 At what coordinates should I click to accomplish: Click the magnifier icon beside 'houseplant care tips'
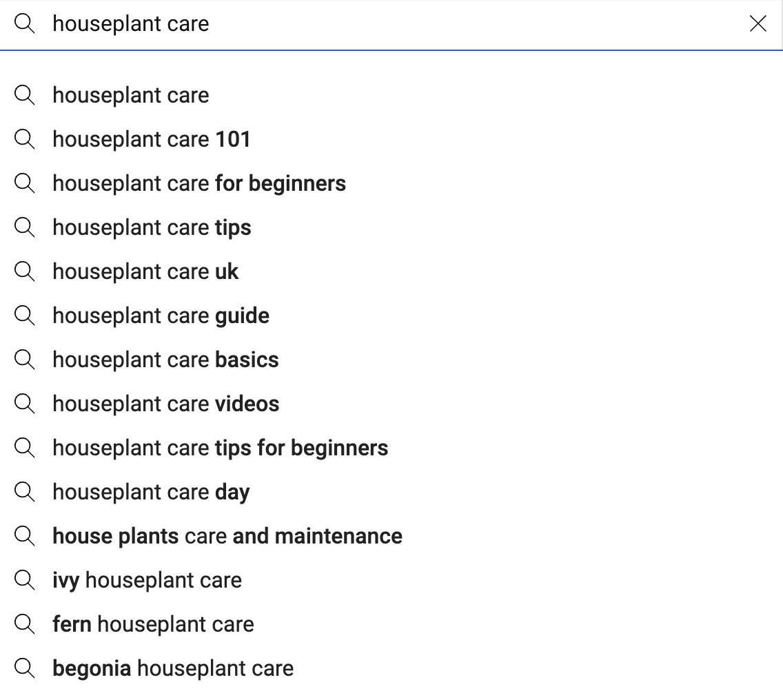click(25, 227)
